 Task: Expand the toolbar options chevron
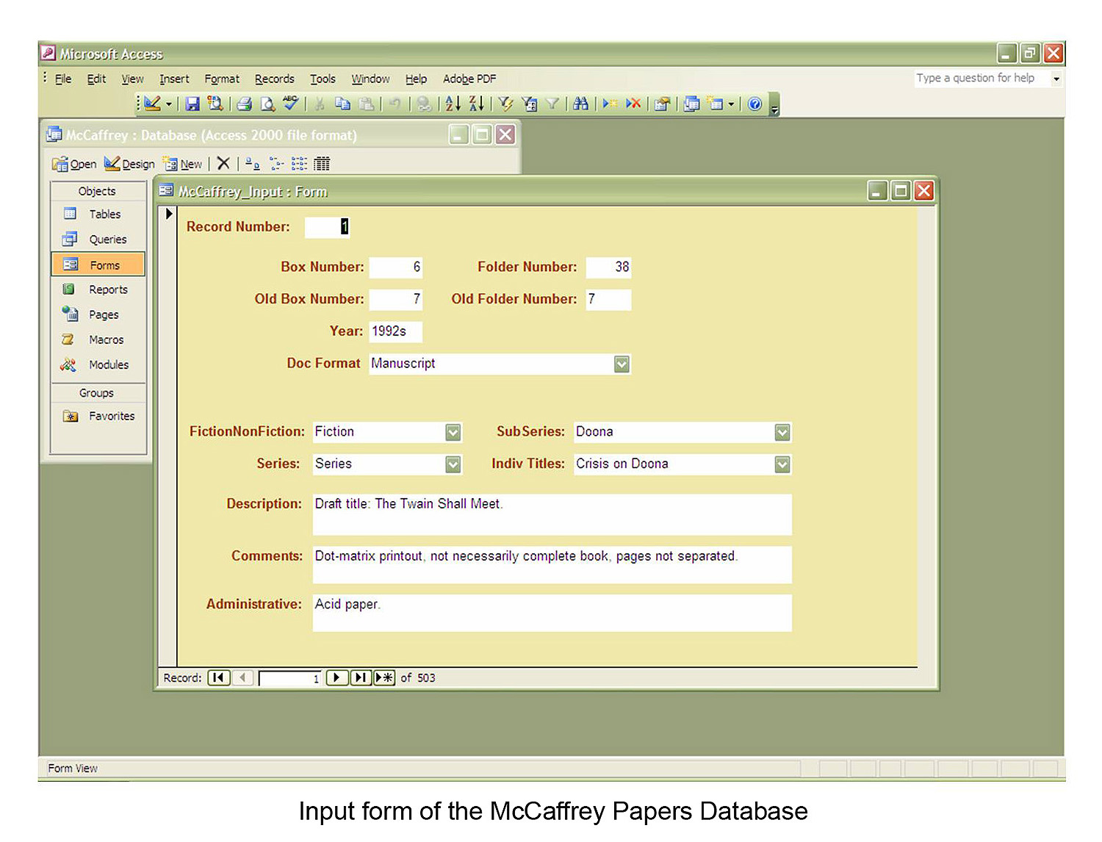pyautogui.click(x=774, y=105)
